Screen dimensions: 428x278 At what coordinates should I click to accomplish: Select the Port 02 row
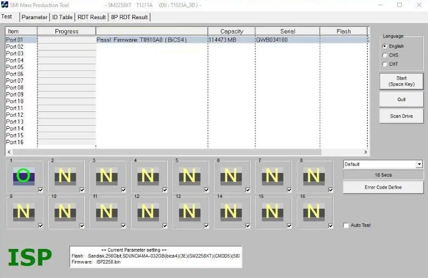[x=187, y=47]
